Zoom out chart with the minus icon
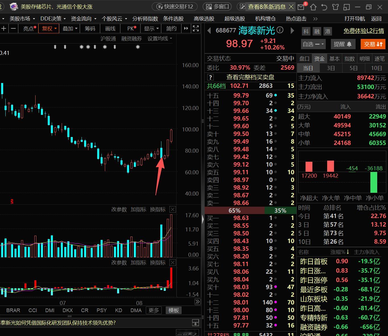The height and width of the screenshot is (336, 388). coord(13,28)
